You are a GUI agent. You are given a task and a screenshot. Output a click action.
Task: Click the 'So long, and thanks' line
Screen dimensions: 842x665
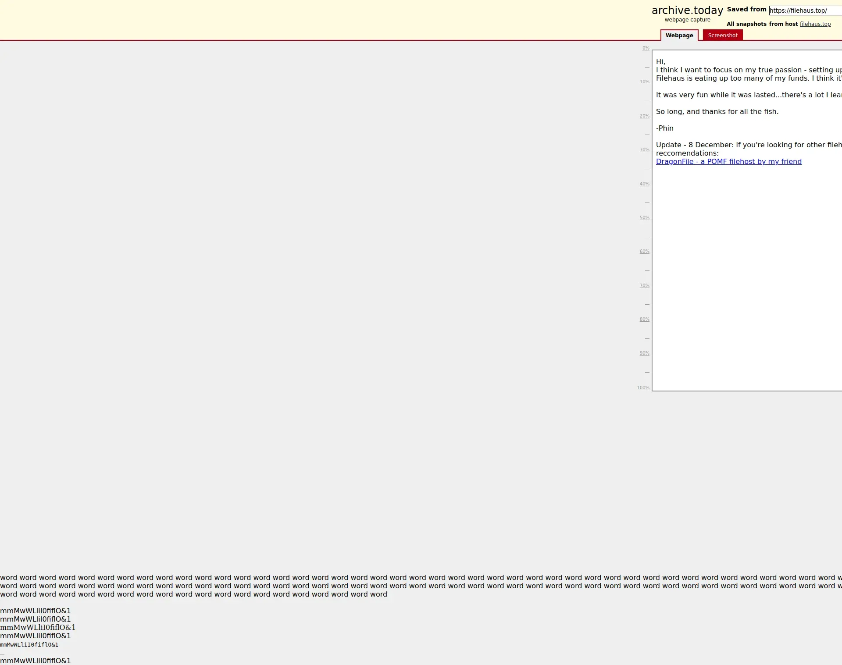coord(717,112)
